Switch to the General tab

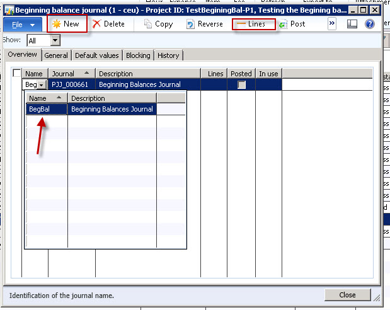56,55
